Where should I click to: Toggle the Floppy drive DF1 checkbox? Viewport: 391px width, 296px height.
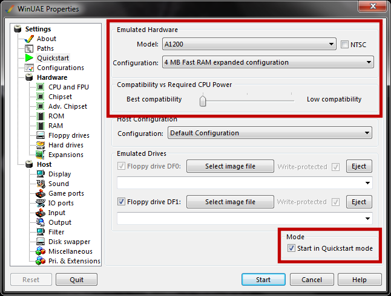121,202
